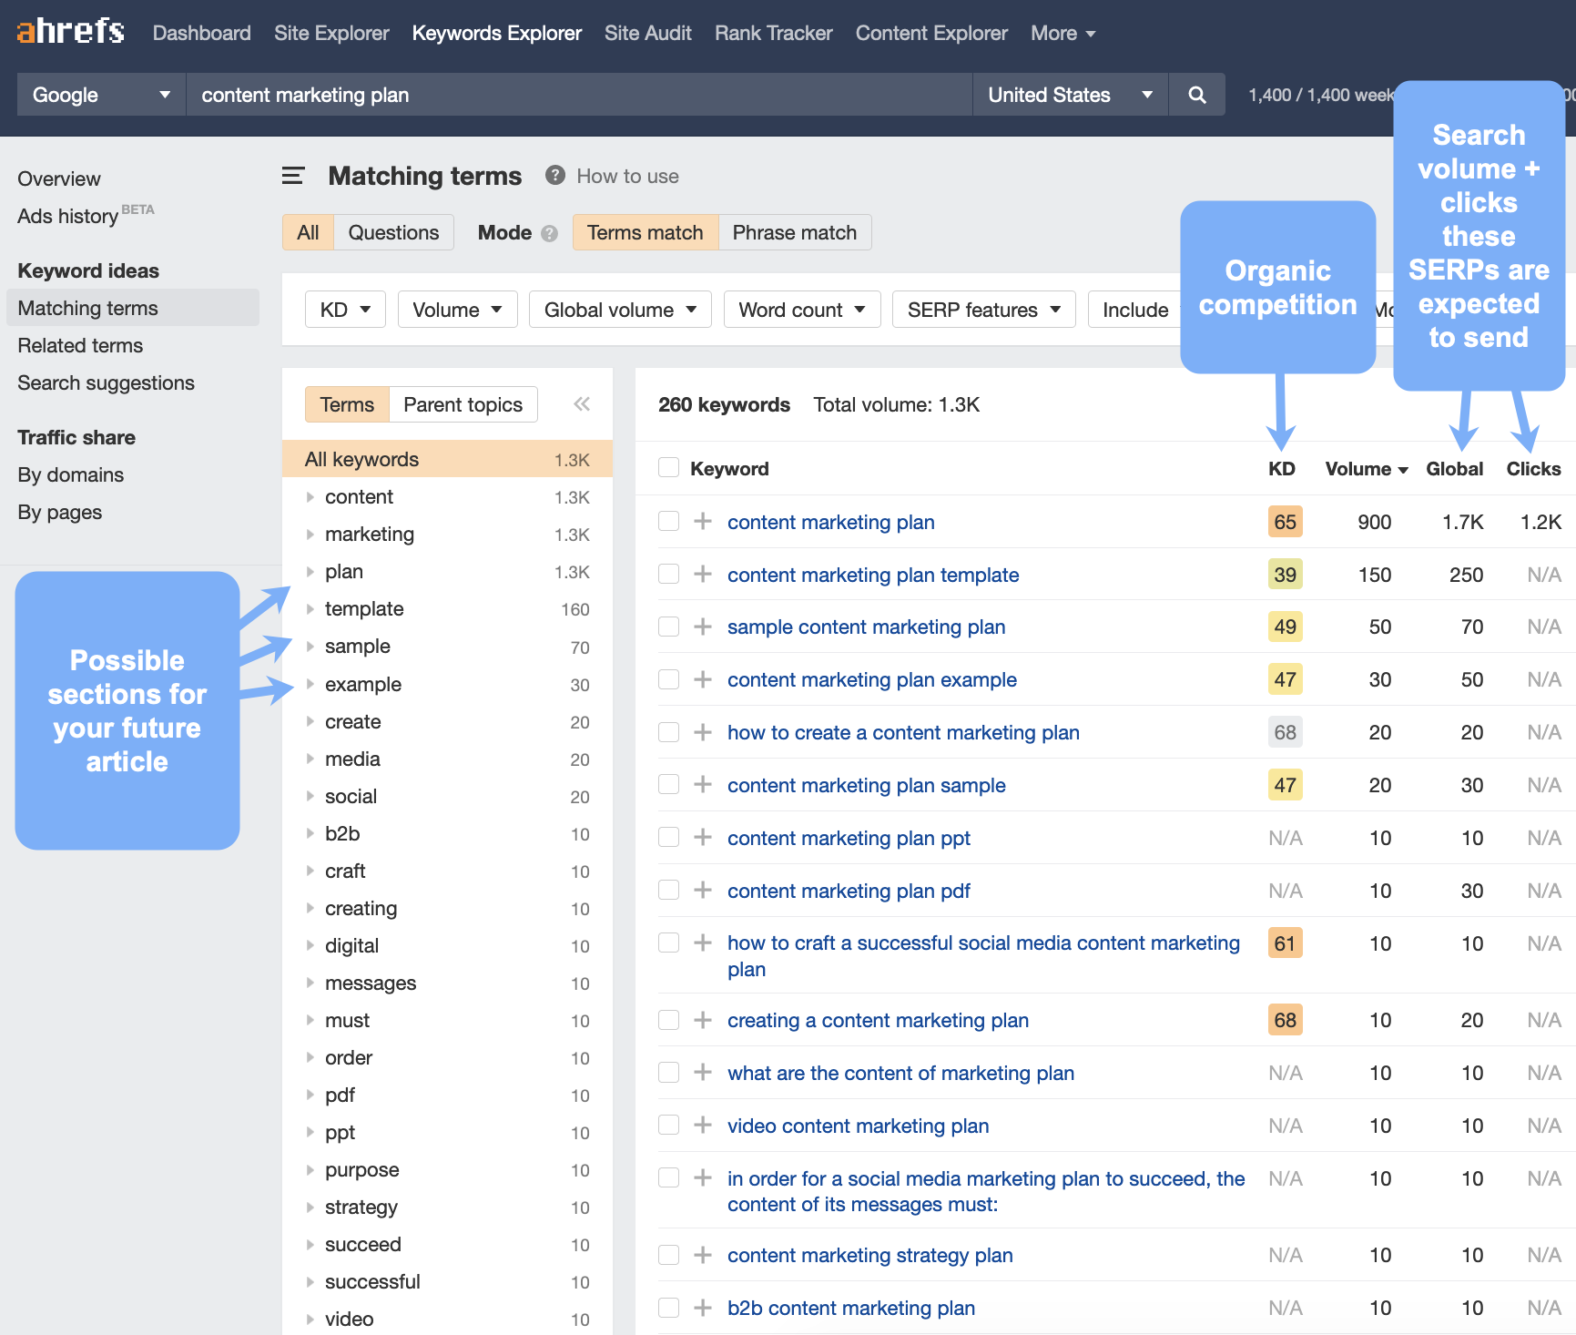Image resolution: width=1576 pixels, height=1335 pixels.
Task: Add 'how to create a content marketing plan' plus
Action: click(703, 732)
